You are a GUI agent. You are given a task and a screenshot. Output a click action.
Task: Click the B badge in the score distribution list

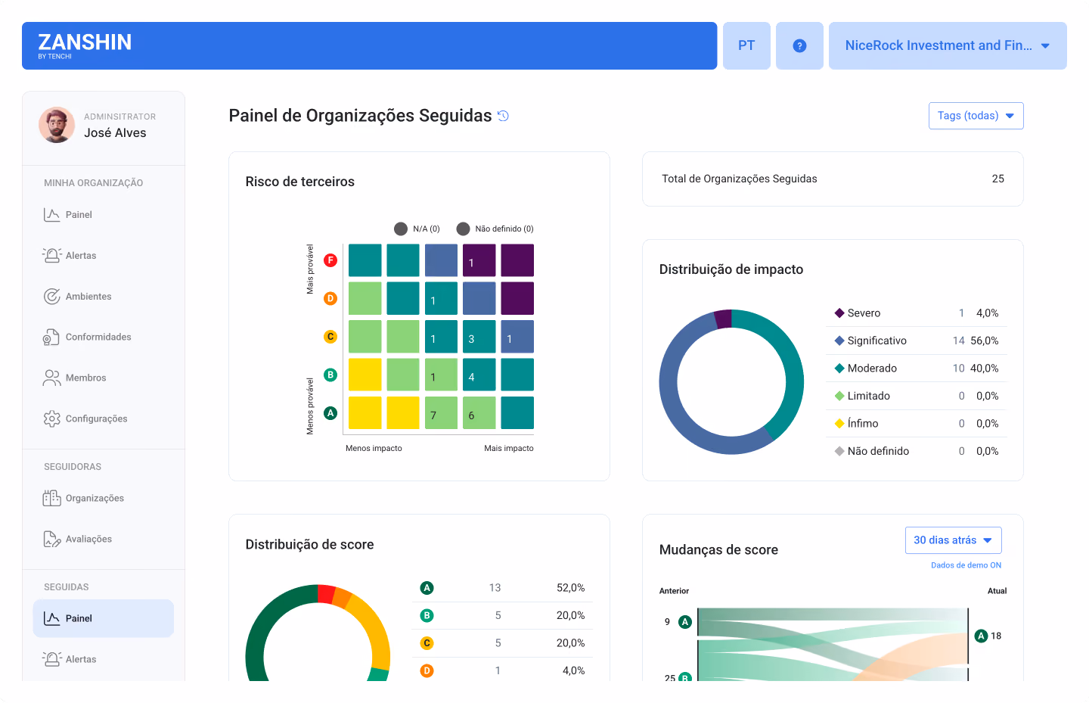coord(427,616)
